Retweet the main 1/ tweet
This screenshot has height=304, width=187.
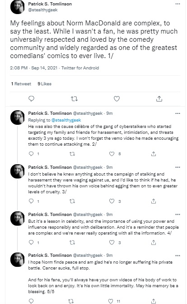[x=74, y=99]
